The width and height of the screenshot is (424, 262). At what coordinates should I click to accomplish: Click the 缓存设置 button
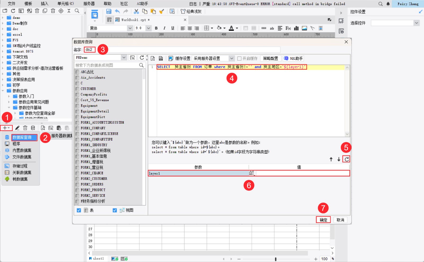(x=179, y=59)
